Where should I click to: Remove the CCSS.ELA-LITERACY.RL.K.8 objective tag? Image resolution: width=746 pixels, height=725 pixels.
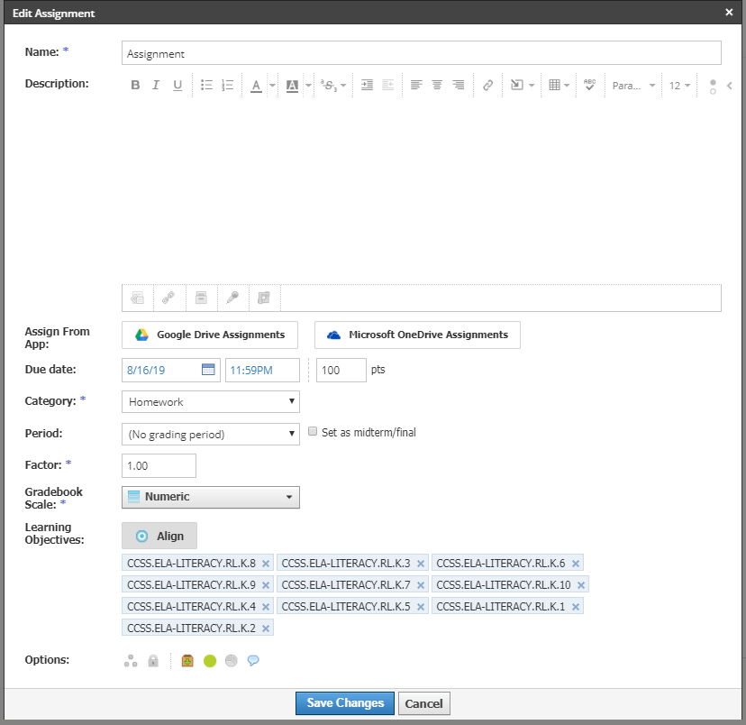tap(266, 564)
